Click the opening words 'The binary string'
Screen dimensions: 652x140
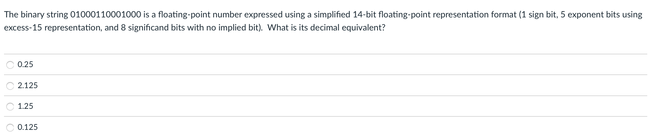tap(36, 15)
